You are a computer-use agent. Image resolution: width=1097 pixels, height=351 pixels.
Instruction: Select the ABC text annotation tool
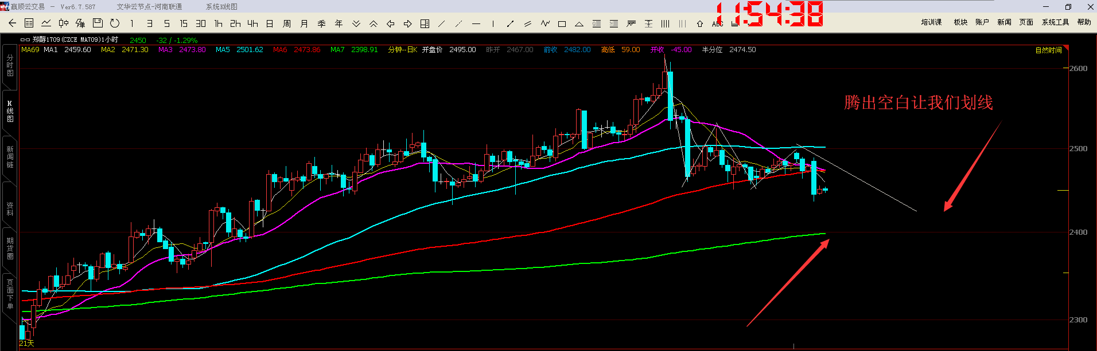(x=717, y=23)
